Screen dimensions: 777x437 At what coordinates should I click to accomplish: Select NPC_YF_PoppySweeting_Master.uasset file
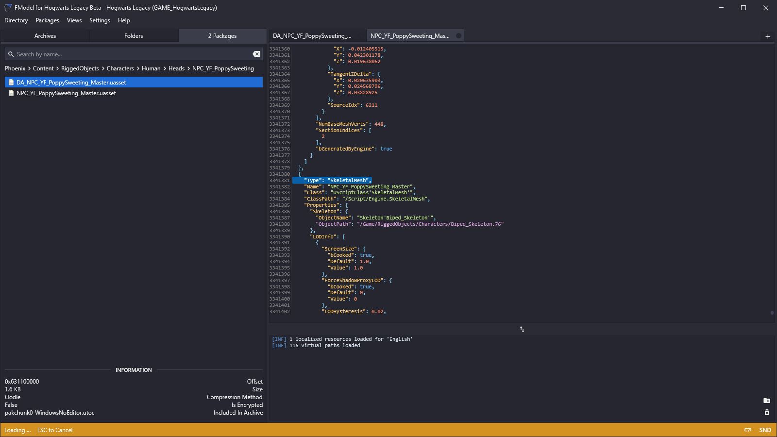click(x=134, y=93)
